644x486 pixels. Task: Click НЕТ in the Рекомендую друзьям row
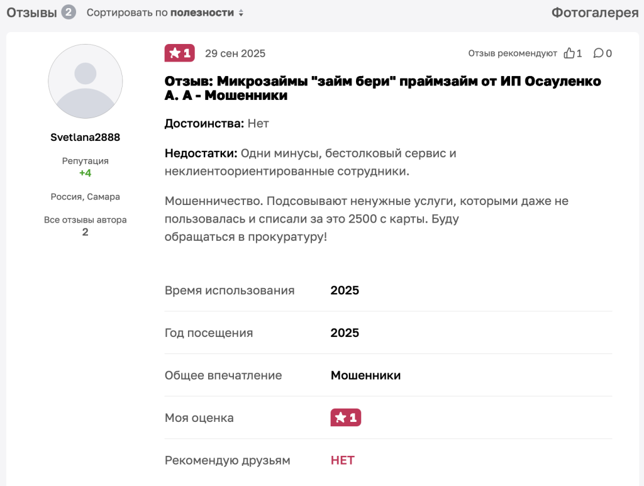341,460
